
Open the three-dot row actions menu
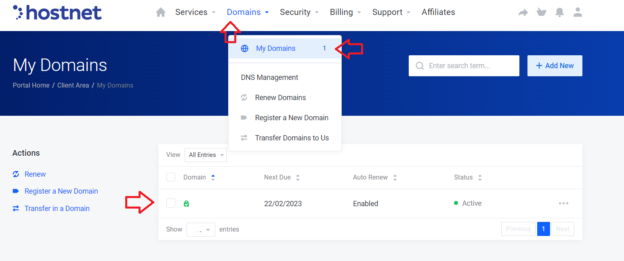point(563,203)
